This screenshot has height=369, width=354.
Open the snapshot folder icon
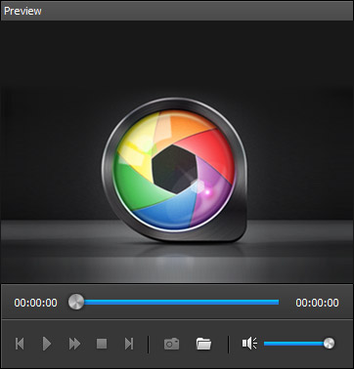point(203,344)
